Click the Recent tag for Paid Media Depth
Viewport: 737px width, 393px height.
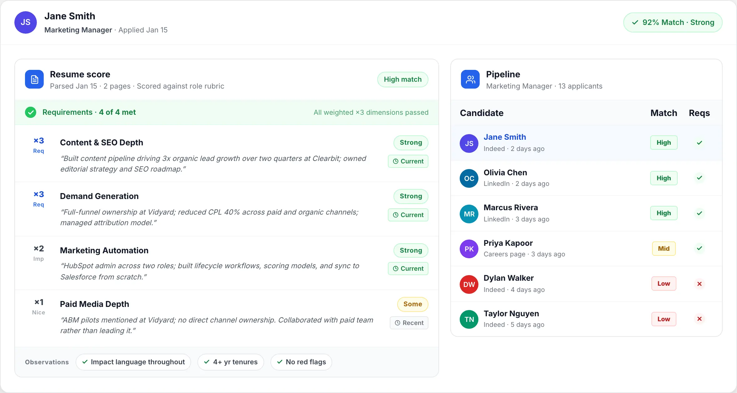409,323
